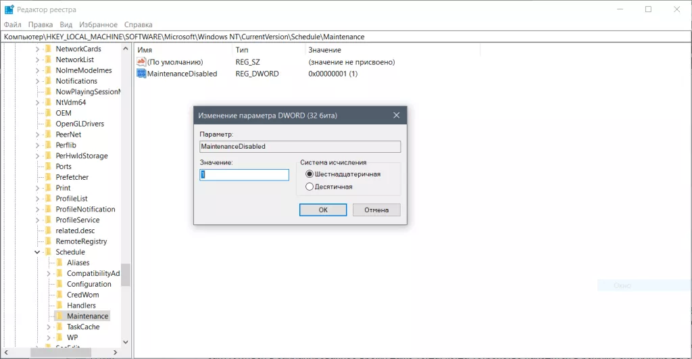Viewport: 692px width, 359px height.
Task: Maximize the Registry Editor window
Action: pos(648,9)
